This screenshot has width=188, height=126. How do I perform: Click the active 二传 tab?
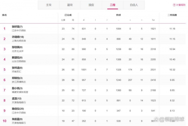112,5
